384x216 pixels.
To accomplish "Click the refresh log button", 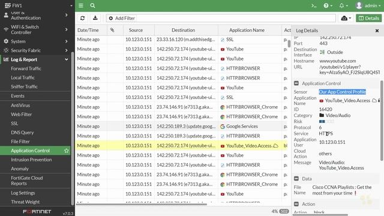I will click(83, 18).
